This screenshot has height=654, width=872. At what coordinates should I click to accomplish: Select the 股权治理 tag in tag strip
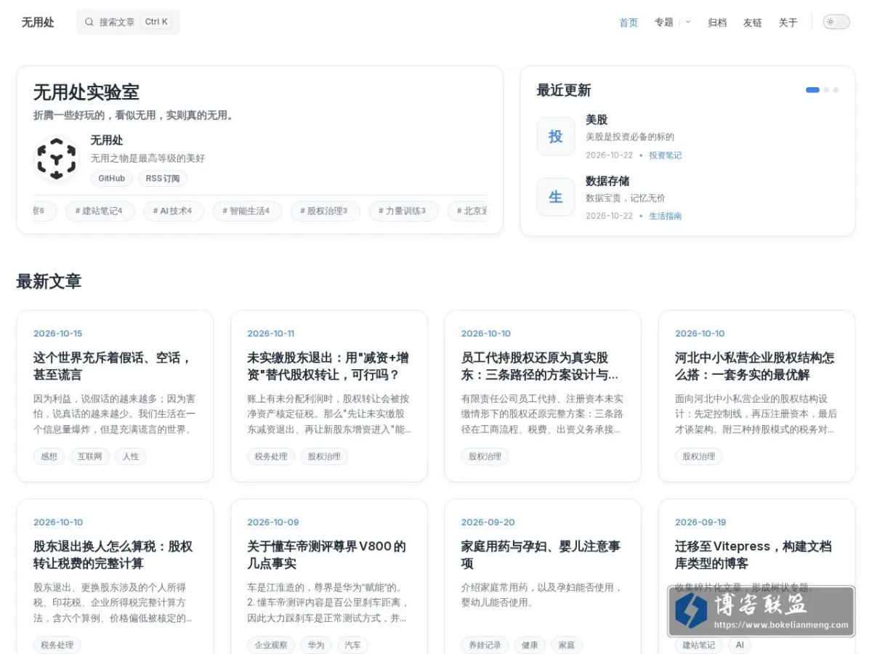(325, 211)
